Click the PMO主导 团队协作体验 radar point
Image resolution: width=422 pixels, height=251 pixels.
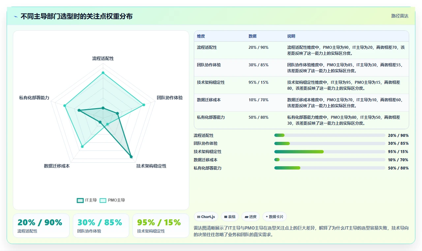point(144,105)
